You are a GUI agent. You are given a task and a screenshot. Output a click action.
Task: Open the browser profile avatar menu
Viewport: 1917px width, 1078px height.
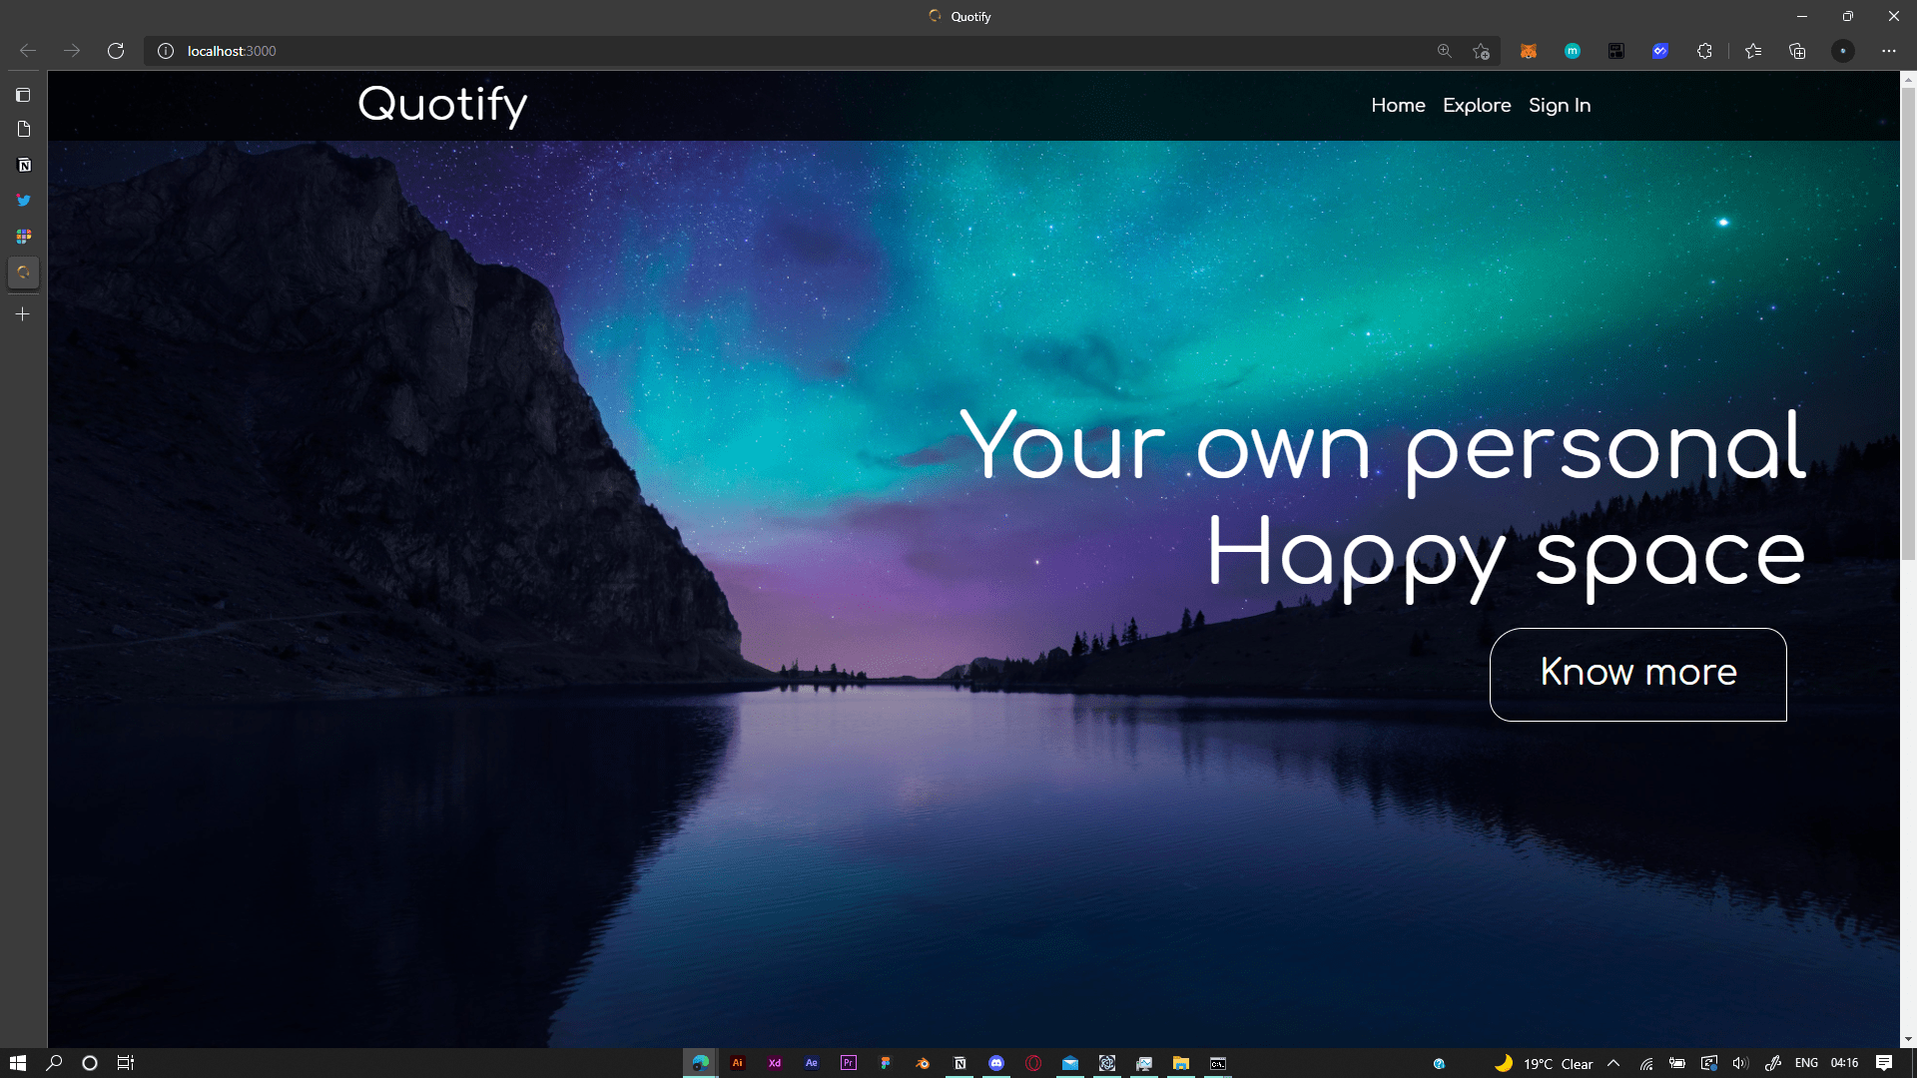1843,51
